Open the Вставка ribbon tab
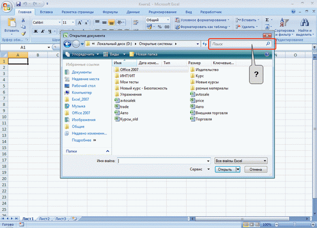317x228 pixels. click(47, 12)
